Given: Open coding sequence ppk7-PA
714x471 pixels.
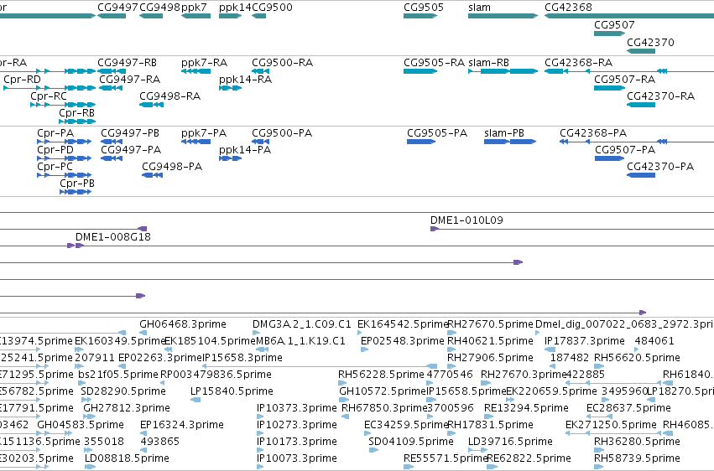Looking at the screenshot, I should pyautogui.click(x=204, y=133).
